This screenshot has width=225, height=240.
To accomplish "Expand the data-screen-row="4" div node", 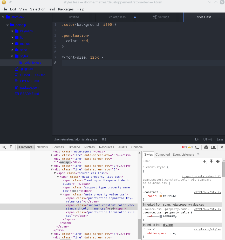I will point(52,234).
